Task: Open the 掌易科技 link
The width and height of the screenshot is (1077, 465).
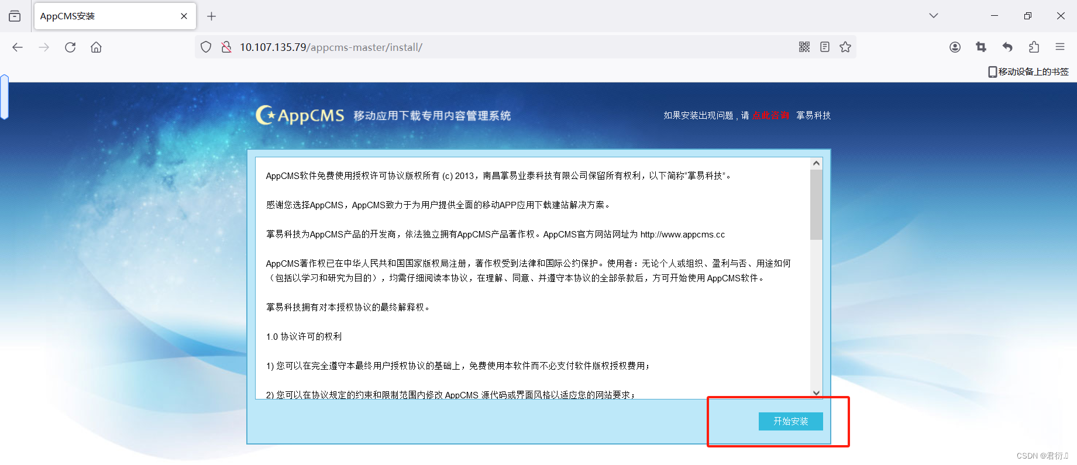Action: point(813,115)
